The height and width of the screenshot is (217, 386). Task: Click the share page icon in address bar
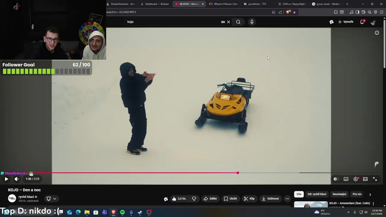(280, 12)
